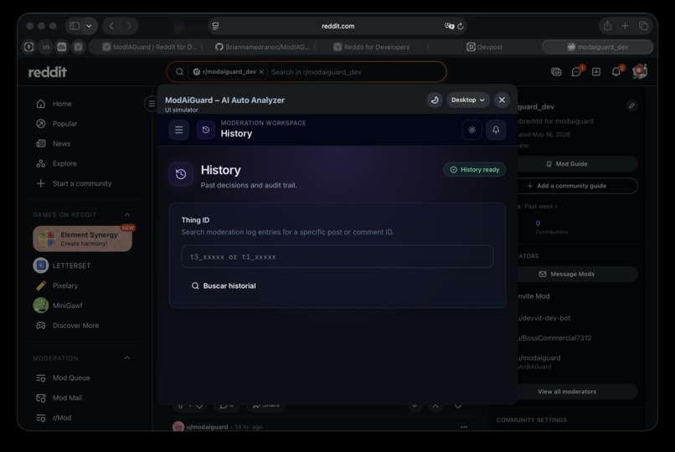The image size is (675, 452).
Task: Click the search magnifier icon
Action: [179, 72]
